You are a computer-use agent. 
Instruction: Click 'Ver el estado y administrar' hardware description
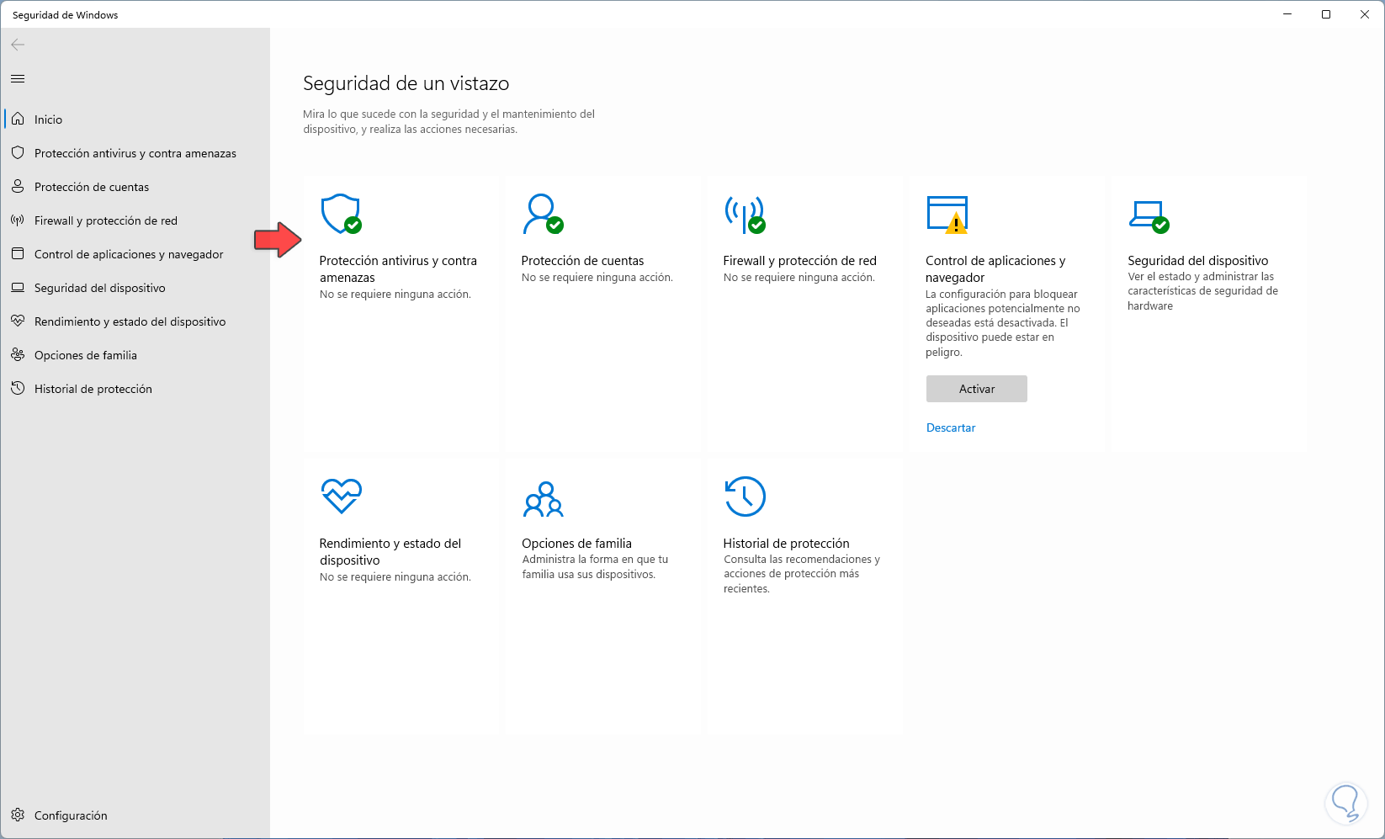1202,291
